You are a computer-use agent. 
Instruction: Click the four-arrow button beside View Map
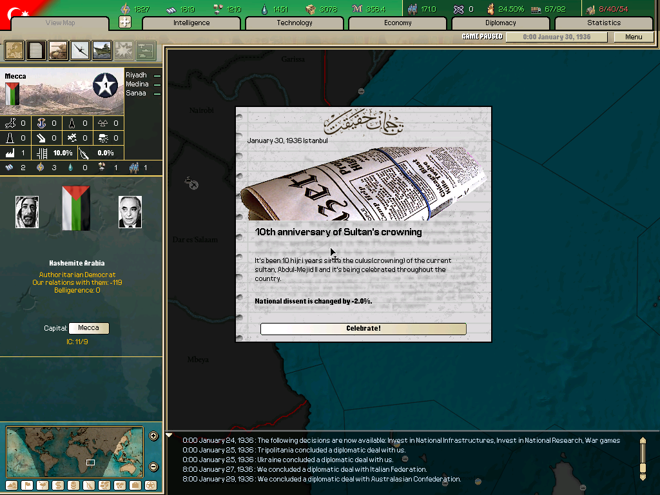125,23
